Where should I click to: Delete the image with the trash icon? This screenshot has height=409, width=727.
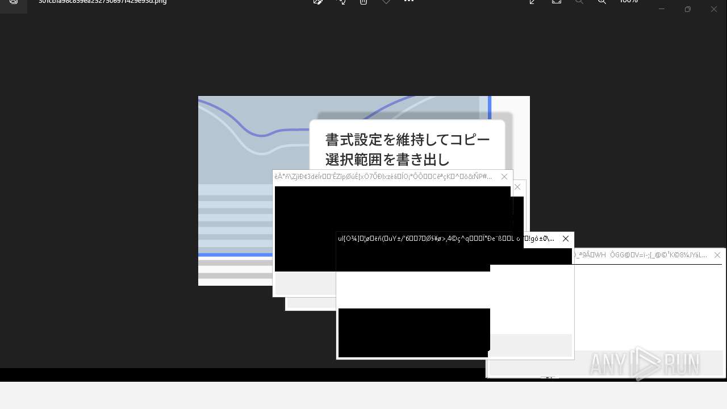[363, 2]
